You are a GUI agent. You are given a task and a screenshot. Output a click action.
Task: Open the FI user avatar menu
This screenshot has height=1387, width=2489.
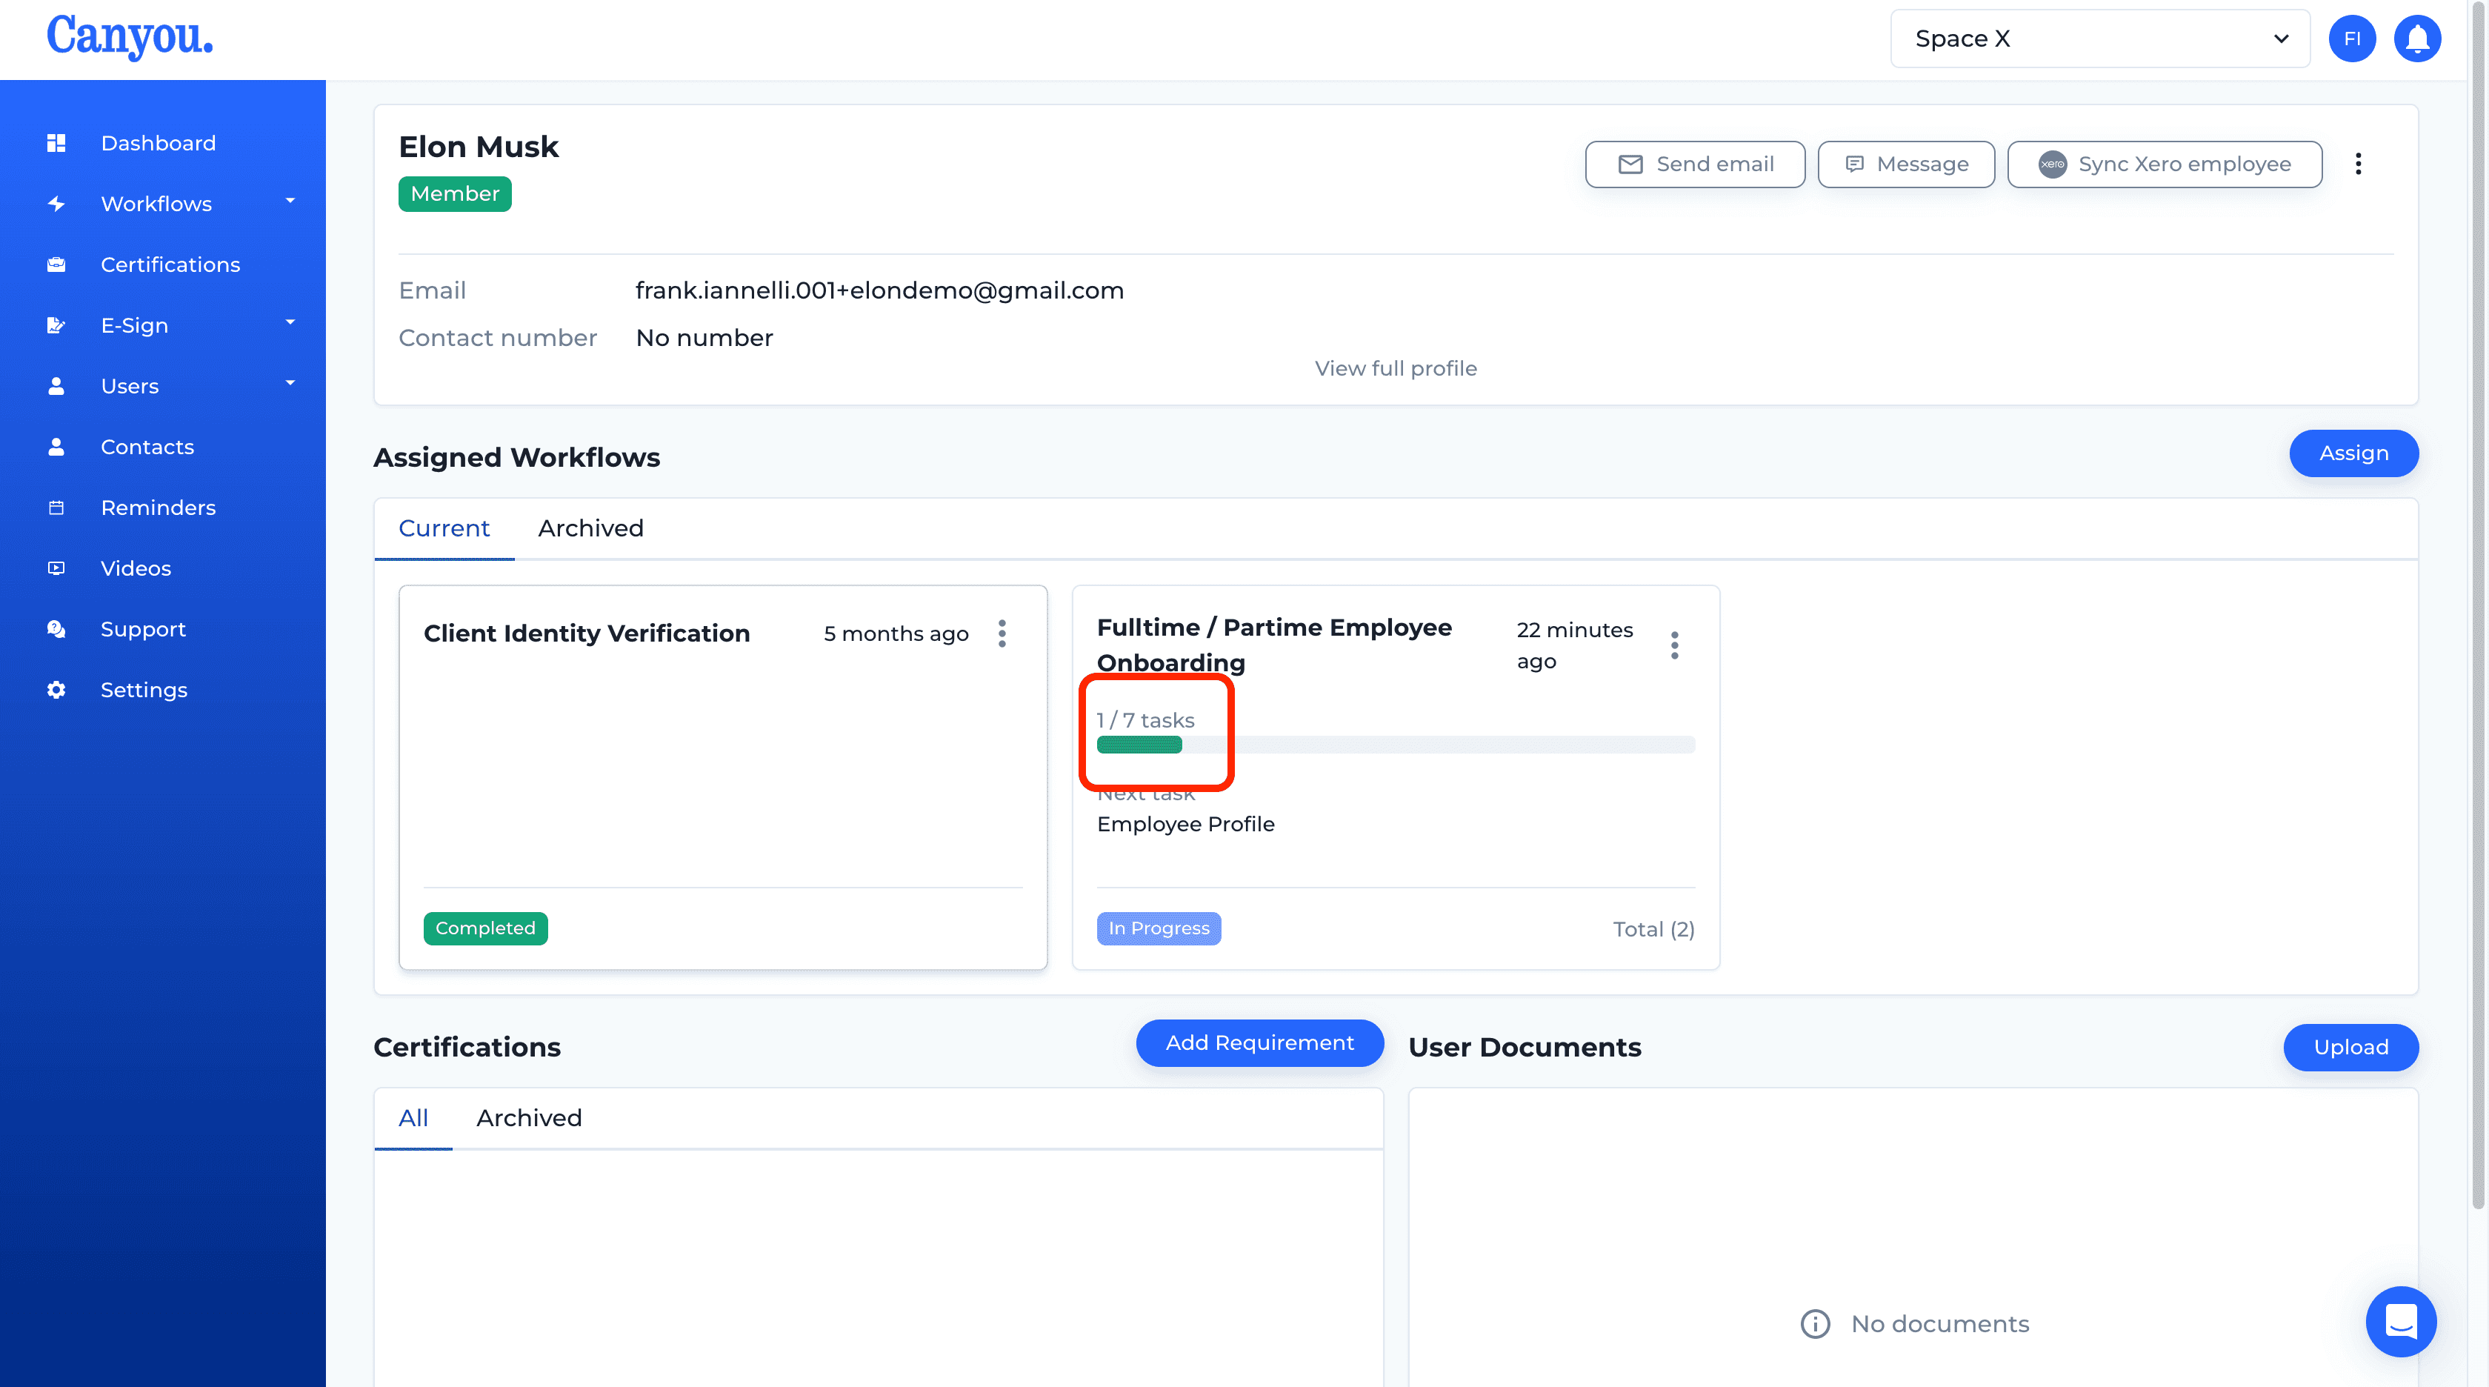[2352, 39]
